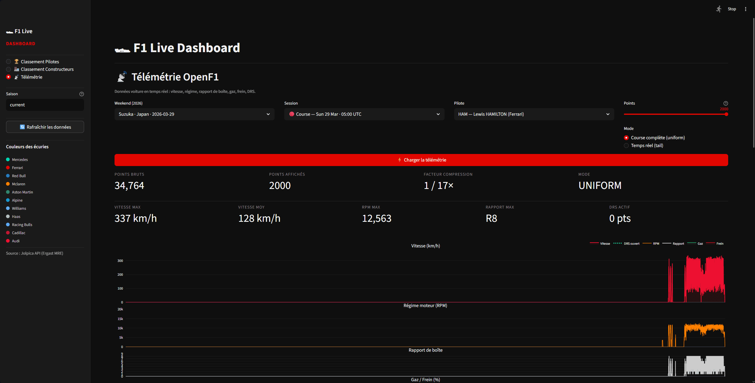This screenshot has height=383, width=755.
Task: Select the Télémétrie radio option
Action: 8,77
